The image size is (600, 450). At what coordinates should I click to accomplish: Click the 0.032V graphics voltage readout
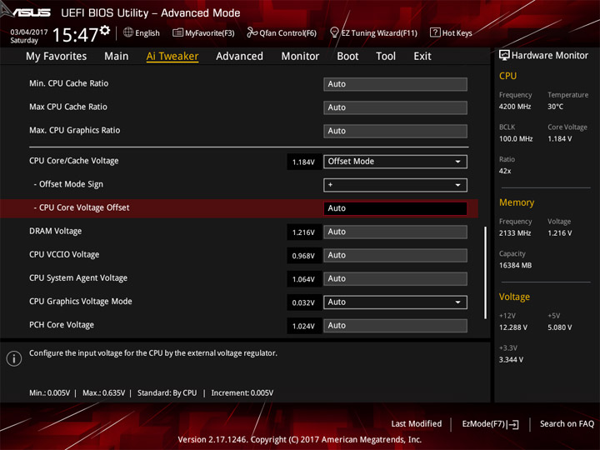click(304, 302)
